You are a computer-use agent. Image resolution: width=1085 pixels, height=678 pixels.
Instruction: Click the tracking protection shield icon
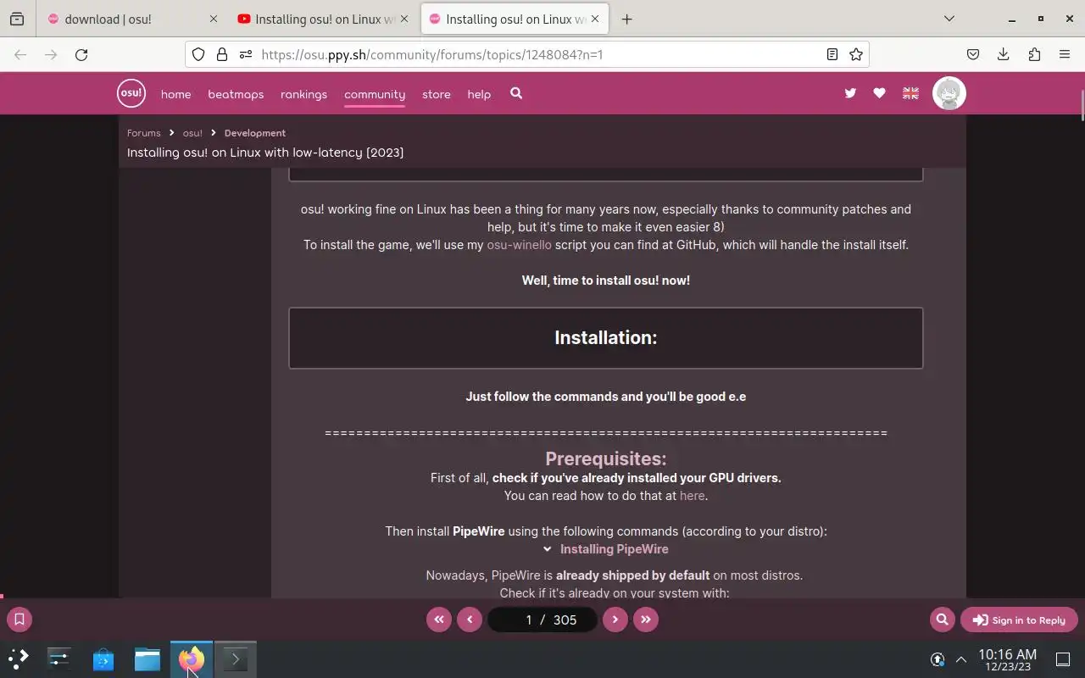198,54
